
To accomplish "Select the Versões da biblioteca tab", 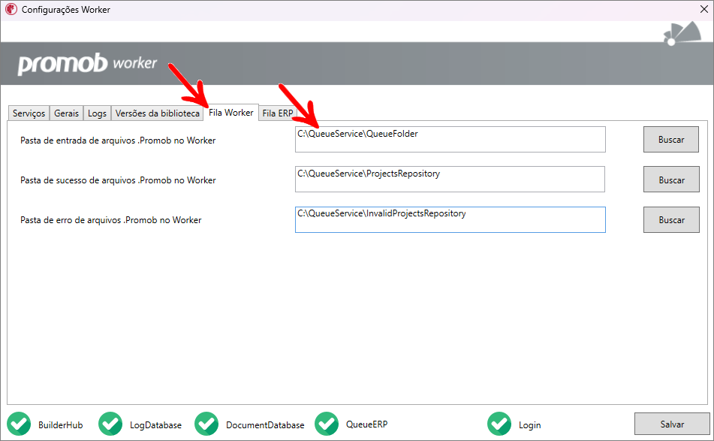I will (x=157, y=113).
